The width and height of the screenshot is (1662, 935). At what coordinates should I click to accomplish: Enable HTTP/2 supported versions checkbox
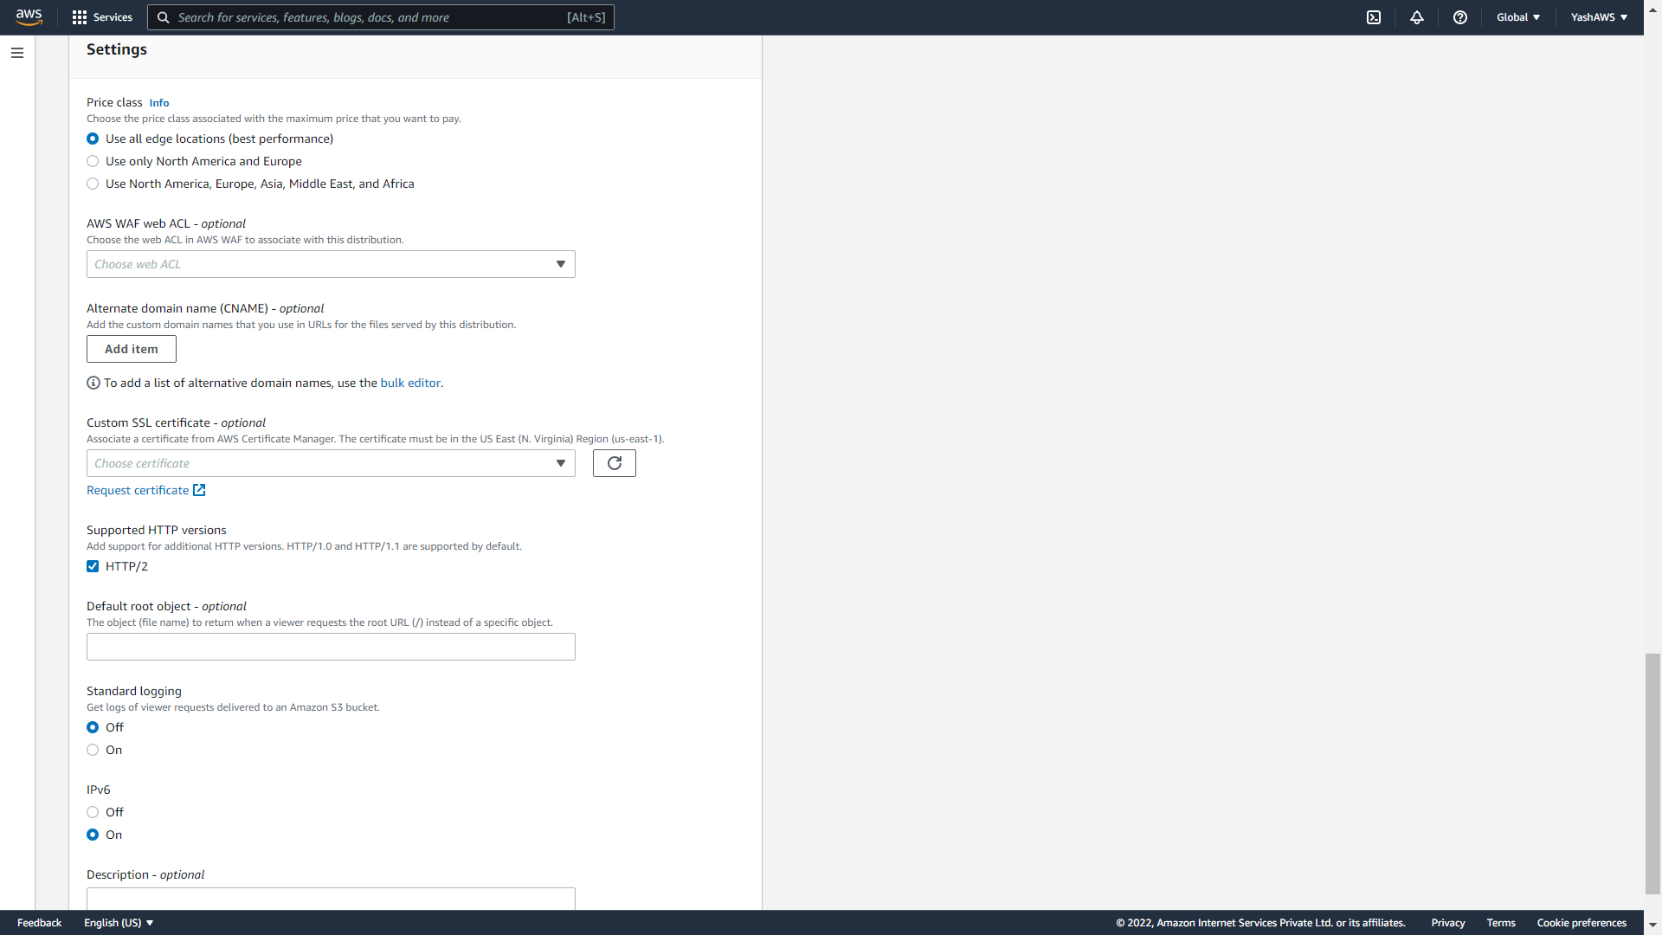[x=93, y=566]
